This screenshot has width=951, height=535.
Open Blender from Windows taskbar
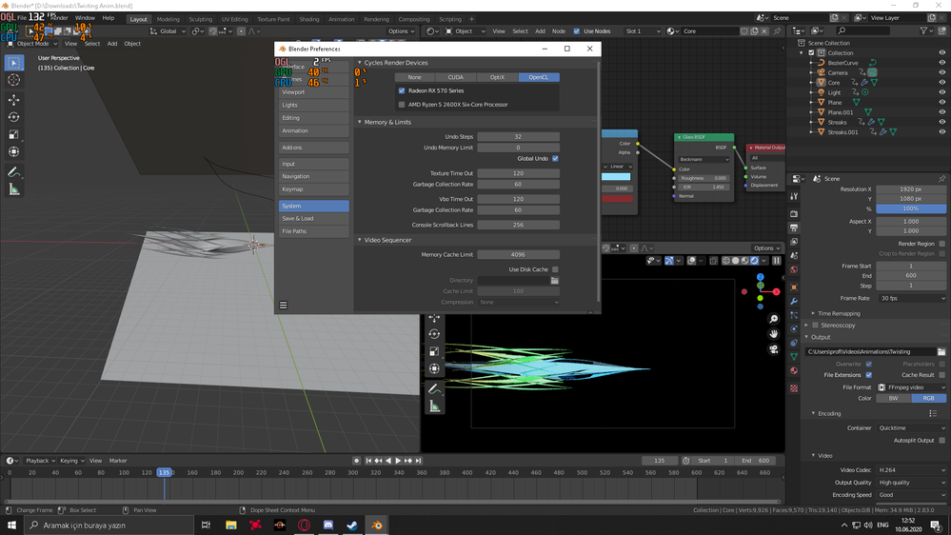coord(377,525)
